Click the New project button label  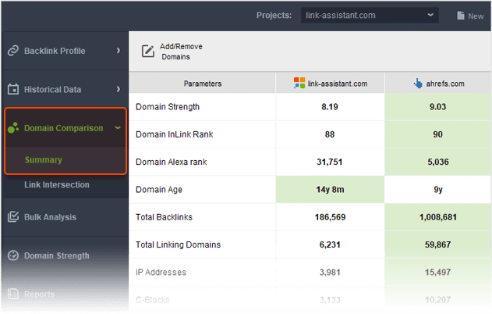pos(476,16)
